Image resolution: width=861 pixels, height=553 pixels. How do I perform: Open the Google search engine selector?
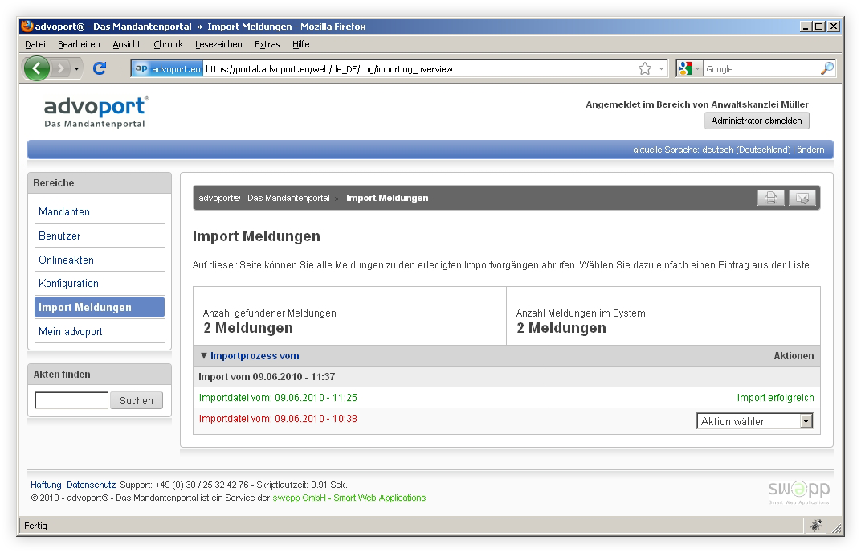point(690,68)
